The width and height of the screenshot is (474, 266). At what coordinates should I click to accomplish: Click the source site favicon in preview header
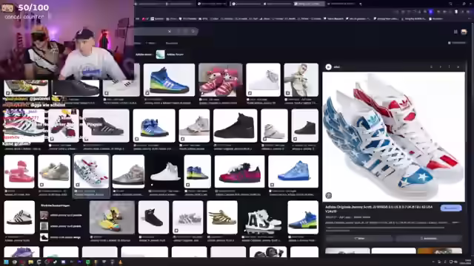coord(328,67)
